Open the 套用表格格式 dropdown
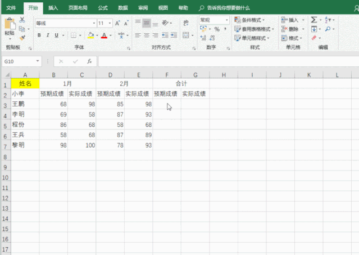Image resolution: width=359 pixels, height=255 pixels. (255, 29)
